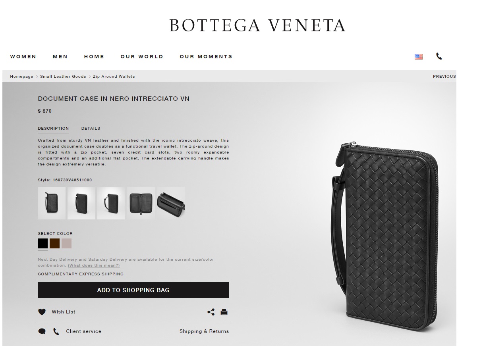Go to Small Leather Goods breadcrumb
The width and height of the screenshot is (483, 346).
[x=63, y=77]
